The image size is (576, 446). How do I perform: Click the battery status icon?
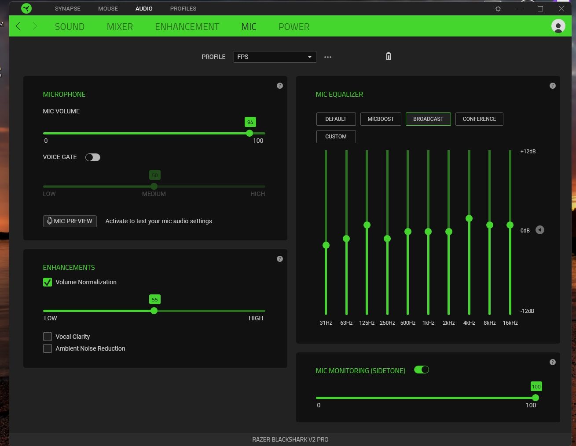coord(388,56)
